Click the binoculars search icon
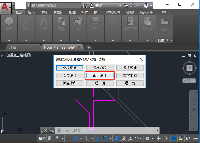200x143 pixels. [x=85, y=6]
